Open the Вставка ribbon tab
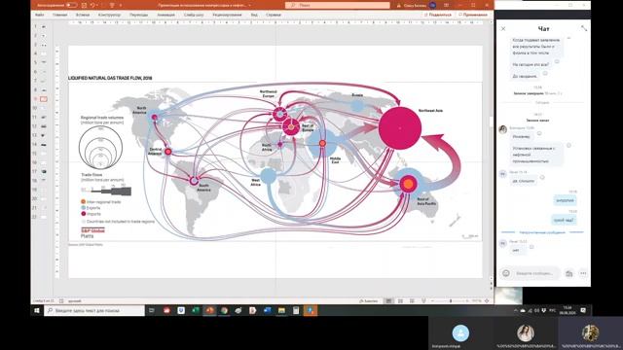 coord(83,15)
